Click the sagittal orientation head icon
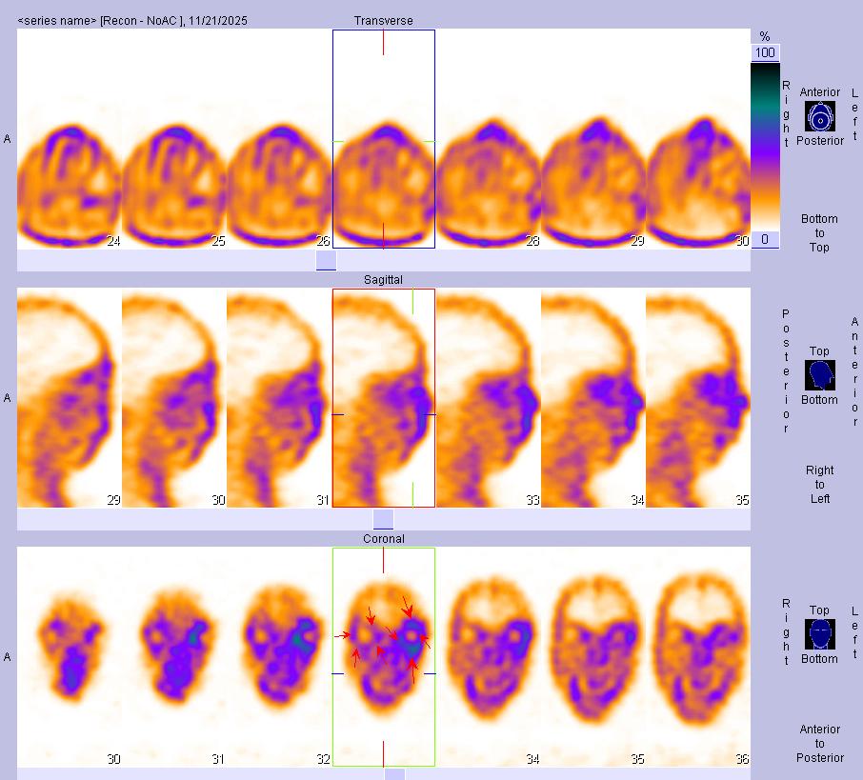This screenshot has height=780, width=863. click(x=819, y=375)
